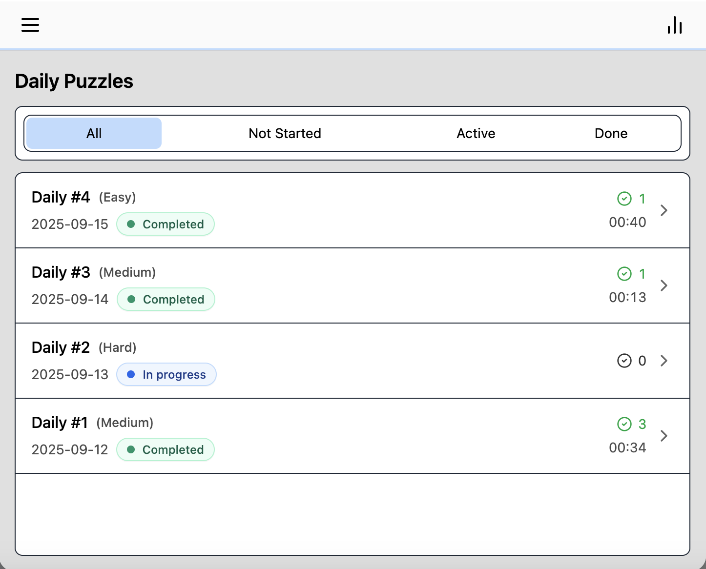Expand Daily #1 with its chevron
Screen dimensions: 706x569
pos(664,436)
